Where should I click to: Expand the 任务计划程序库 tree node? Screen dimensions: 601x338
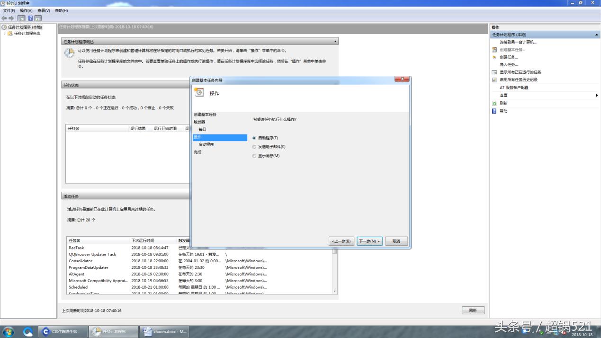click(x=4, y=34)
